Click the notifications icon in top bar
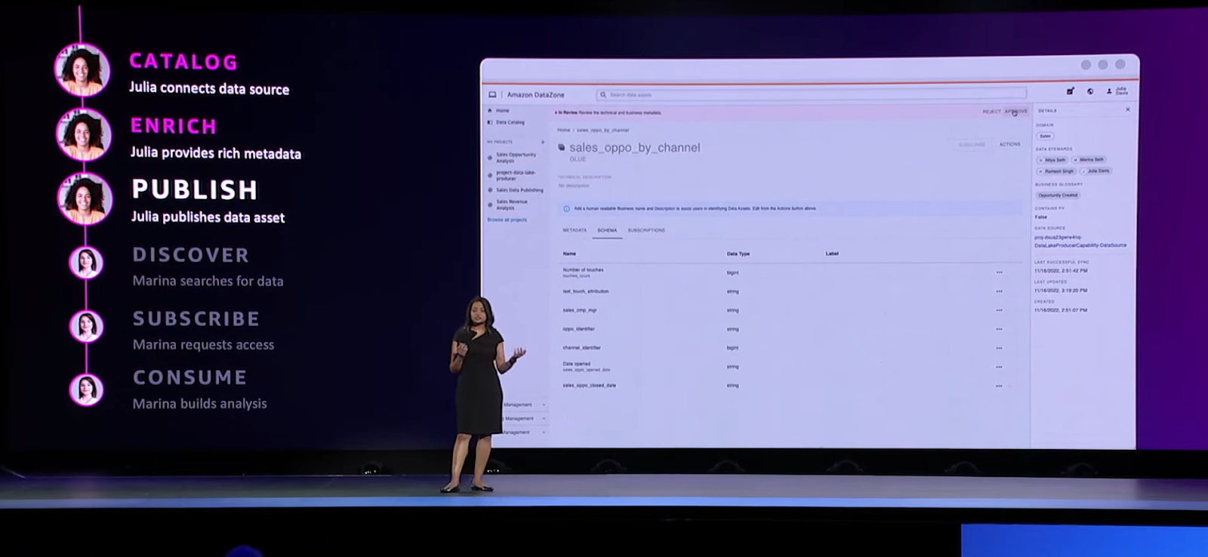The width and height of the screenshot is (1208, 557). pyautogui.click(x=1071, y=91)
